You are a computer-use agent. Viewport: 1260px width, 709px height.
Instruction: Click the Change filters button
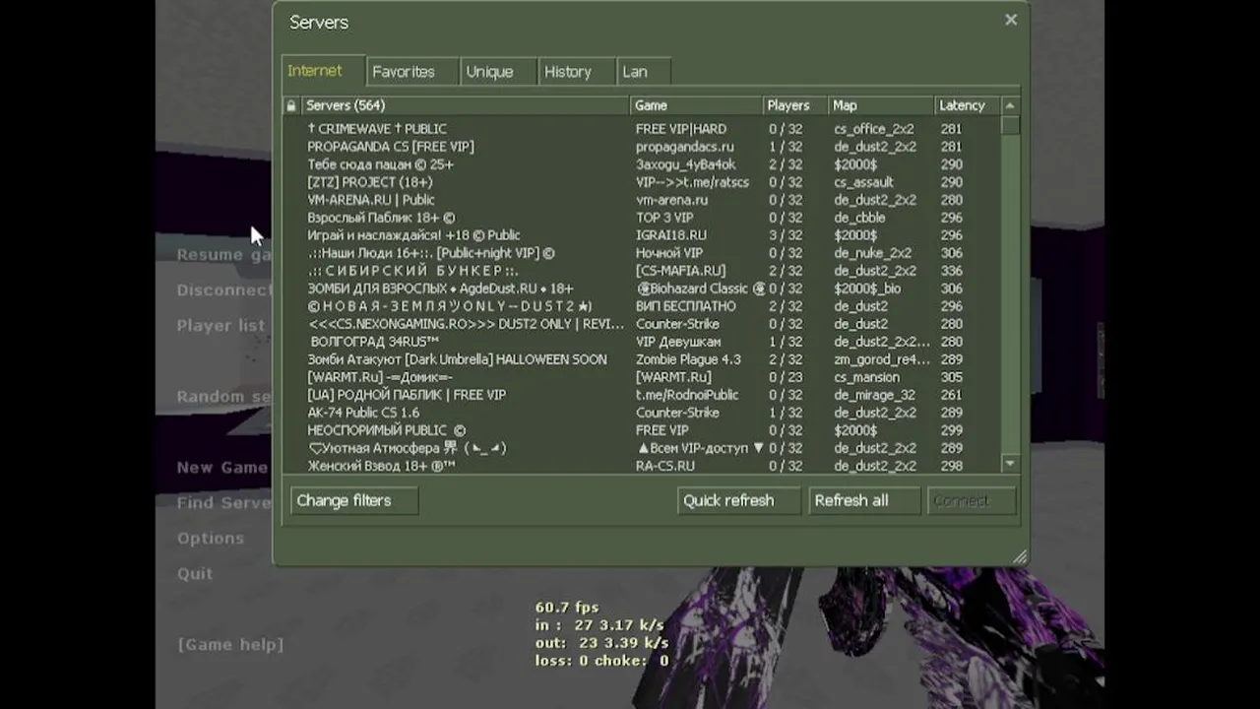pyautogui.click(x=354, y=500)
